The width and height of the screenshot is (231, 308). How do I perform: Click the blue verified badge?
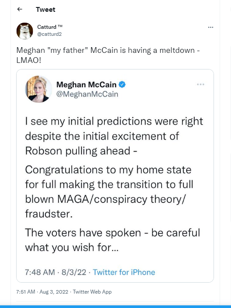tap(122, 85)
